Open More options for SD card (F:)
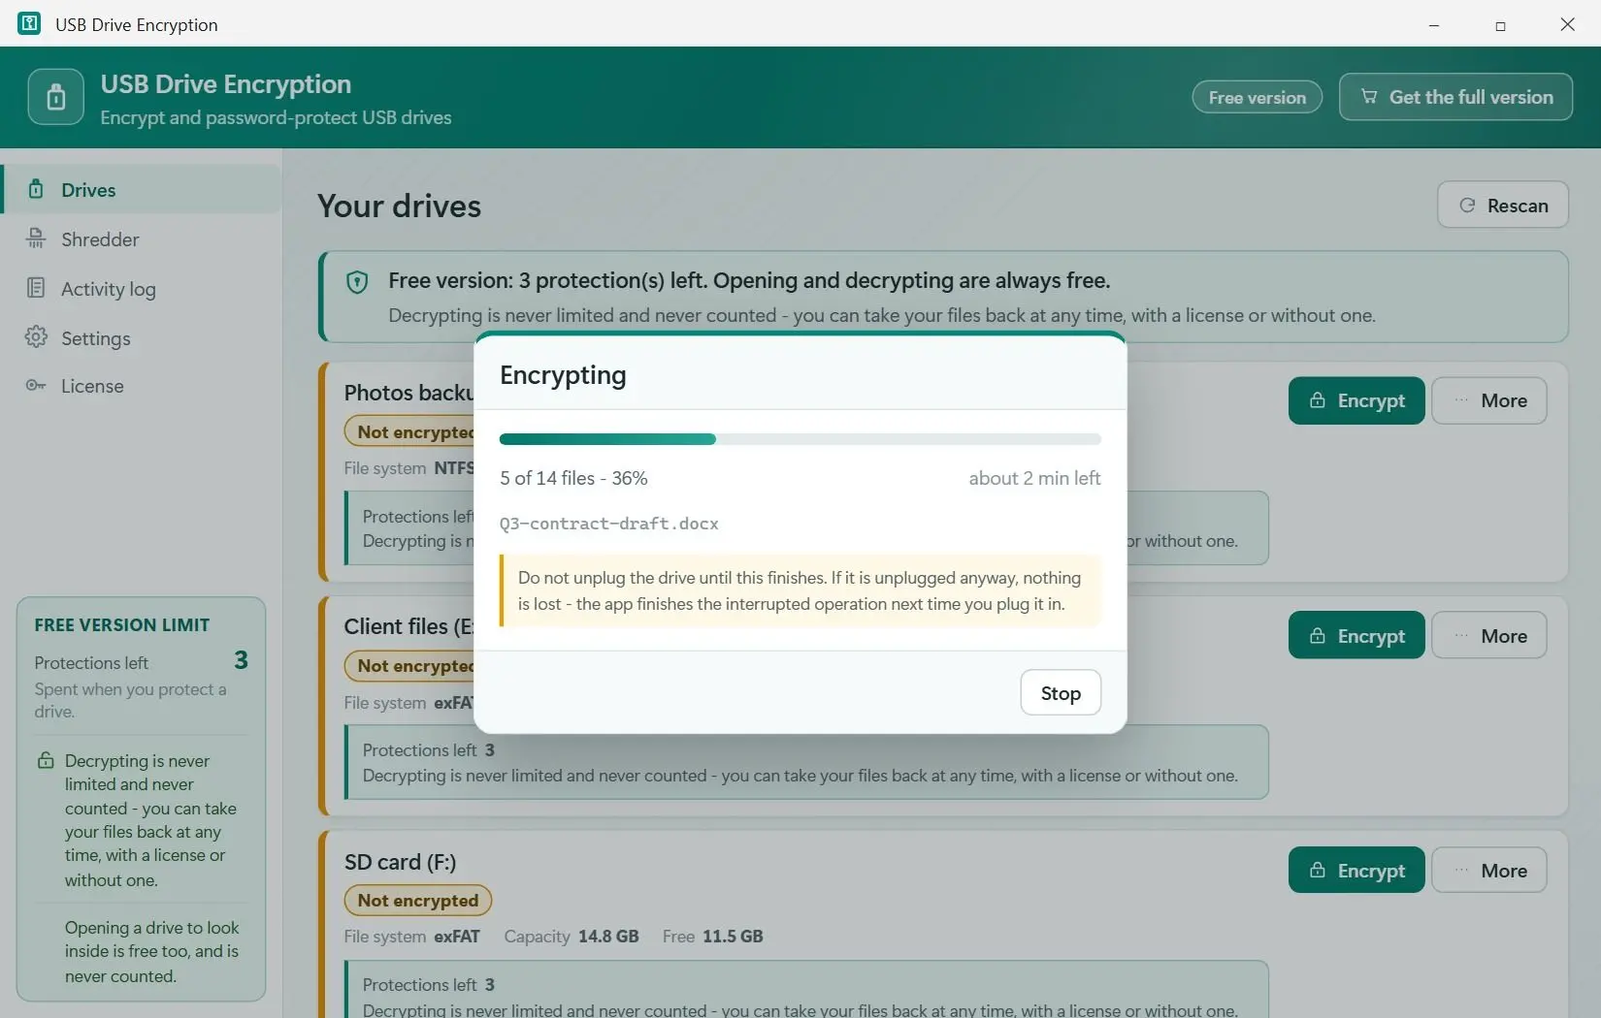This screenshot has width=1601, height=1018. (1488, 871)
